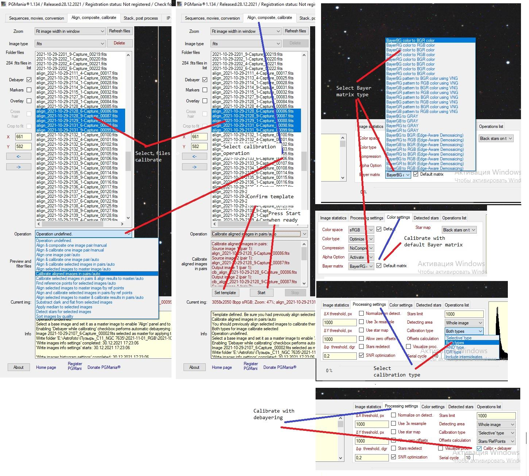This screenshot has width=529, height=476.
Task: Choose 'Calibrate aligned images in pairs/auto' from operation list
Action: [x=68, y=274]
